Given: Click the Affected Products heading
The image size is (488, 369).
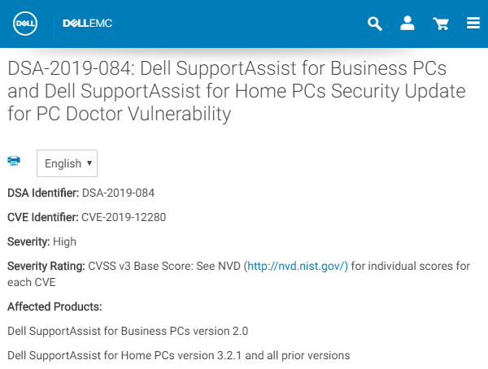Looking at the screenshot, I should point(54,306).
